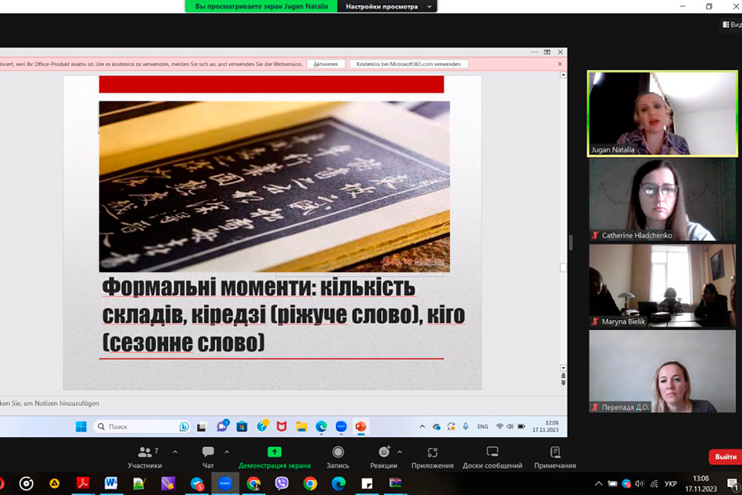Image resolution: width=742 pixels, height=495 pixels.
Task: Expand the chevron beside Реакции
Action: [400, 451]
